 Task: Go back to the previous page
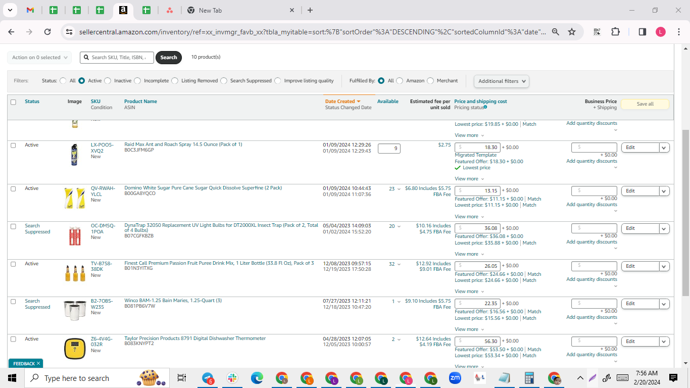point(12,32)
